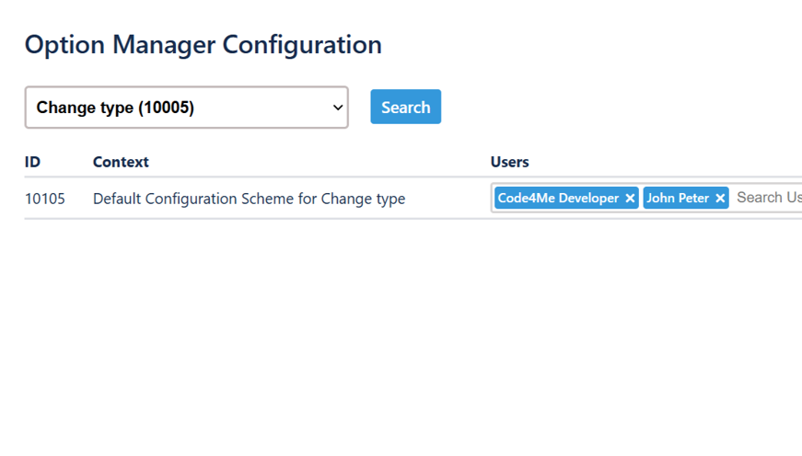802x456 pixels.
Task: Remove the Code4Me Developer user tag
Action: pyautogui.click(x=630, y=199)
